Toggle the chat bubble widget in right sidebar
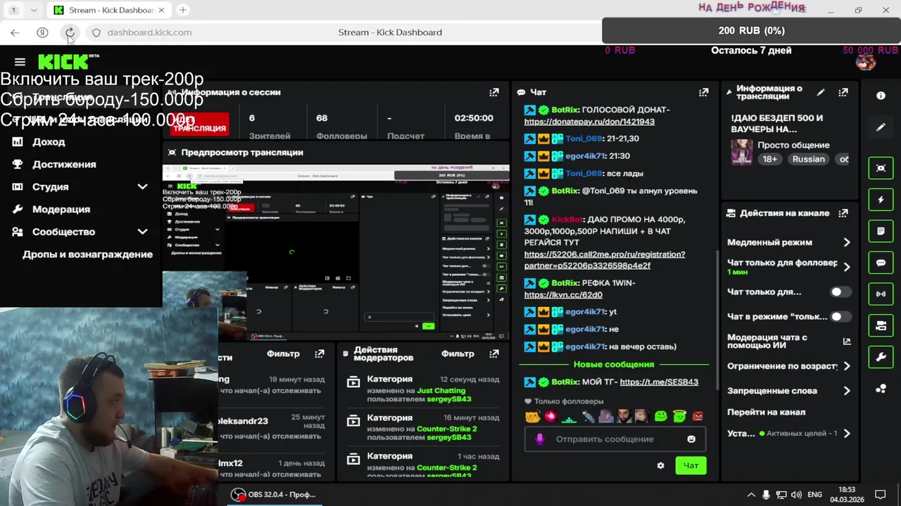 [881, 262]
